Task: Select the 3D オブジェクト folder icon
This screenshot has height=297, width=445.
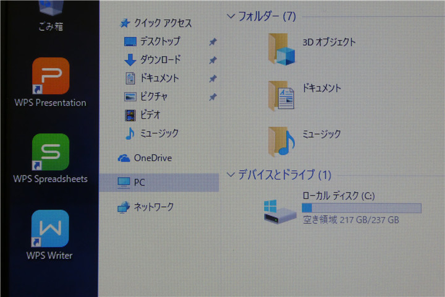Action: point(282,49)
